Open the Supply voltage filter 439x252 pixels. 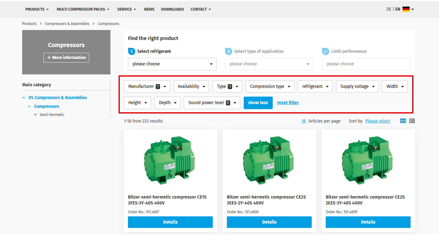357,87
